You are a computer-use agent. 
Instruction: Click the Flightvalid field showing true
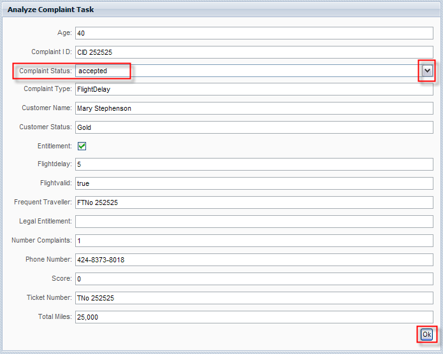coord(254,183)
